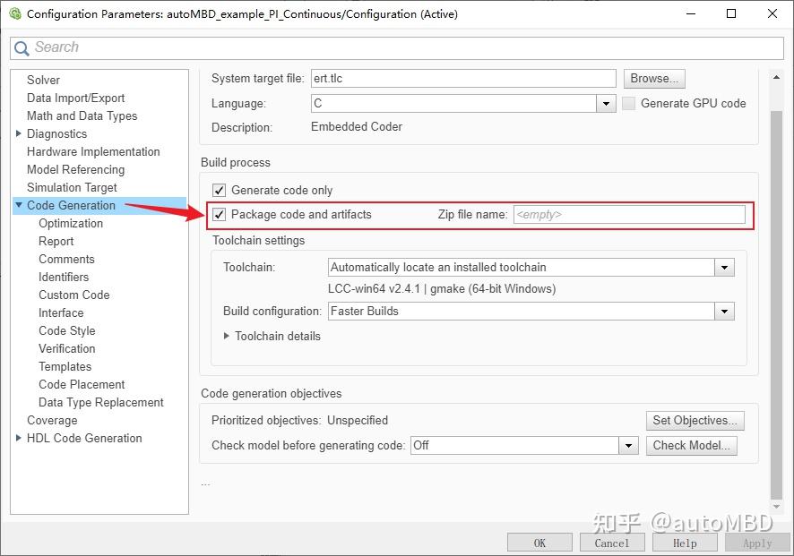
Task: Select HDL Code Generation in the tree
Action: pos(84,438)
